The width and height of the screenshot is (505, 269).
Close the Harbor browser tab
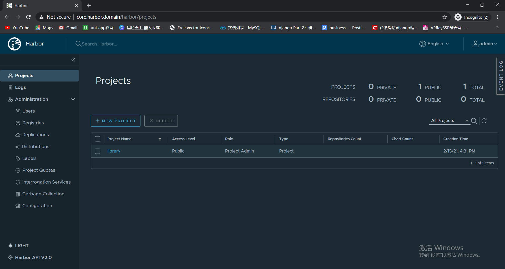pyautogui.click(x=76, y=6)
